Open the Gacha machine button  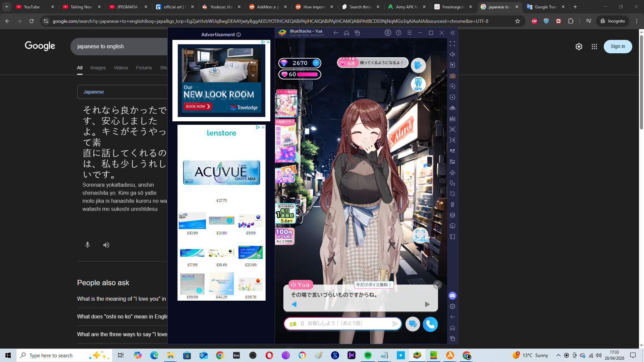coord(418,84)
